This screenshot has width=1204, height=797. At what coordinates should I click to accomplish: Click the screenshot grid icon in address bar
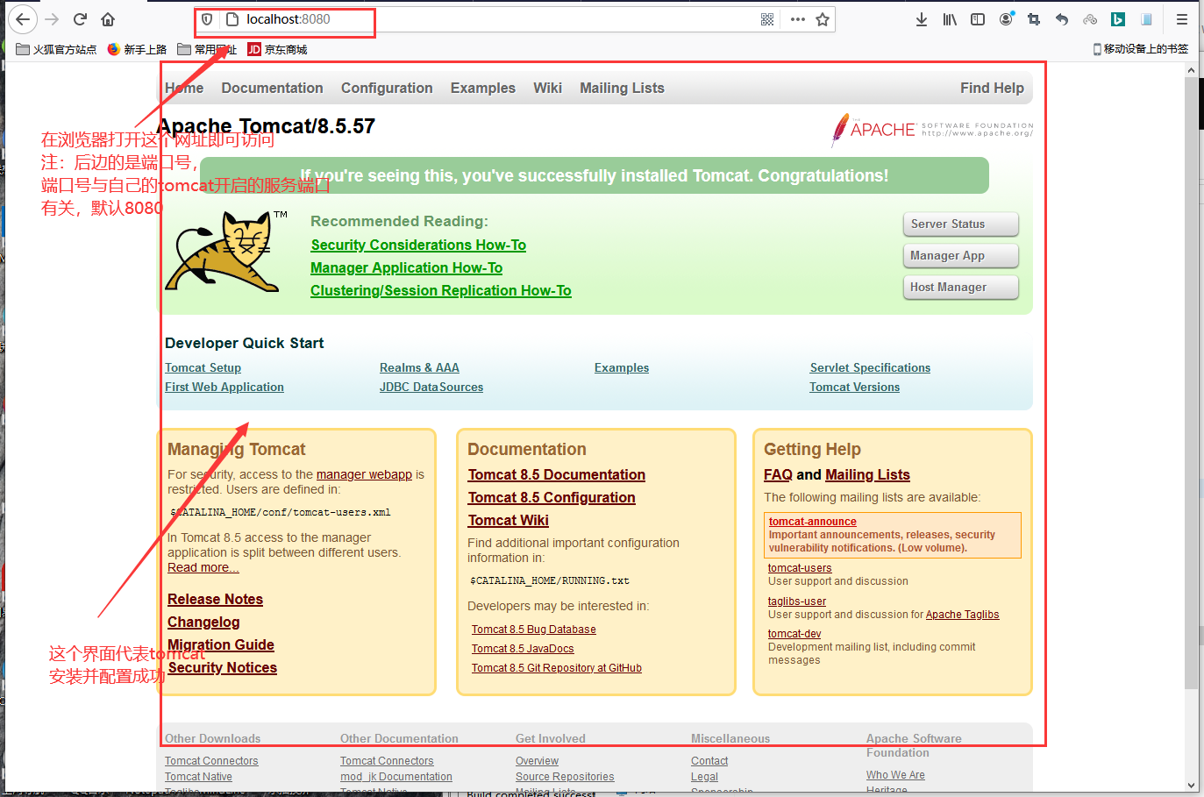(766, 18)
